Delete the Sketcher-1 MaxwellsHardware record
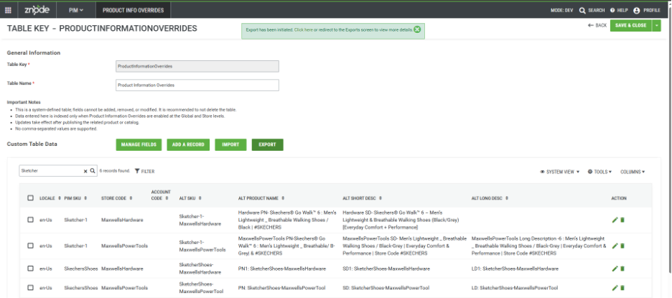 [x=622, y=220]
